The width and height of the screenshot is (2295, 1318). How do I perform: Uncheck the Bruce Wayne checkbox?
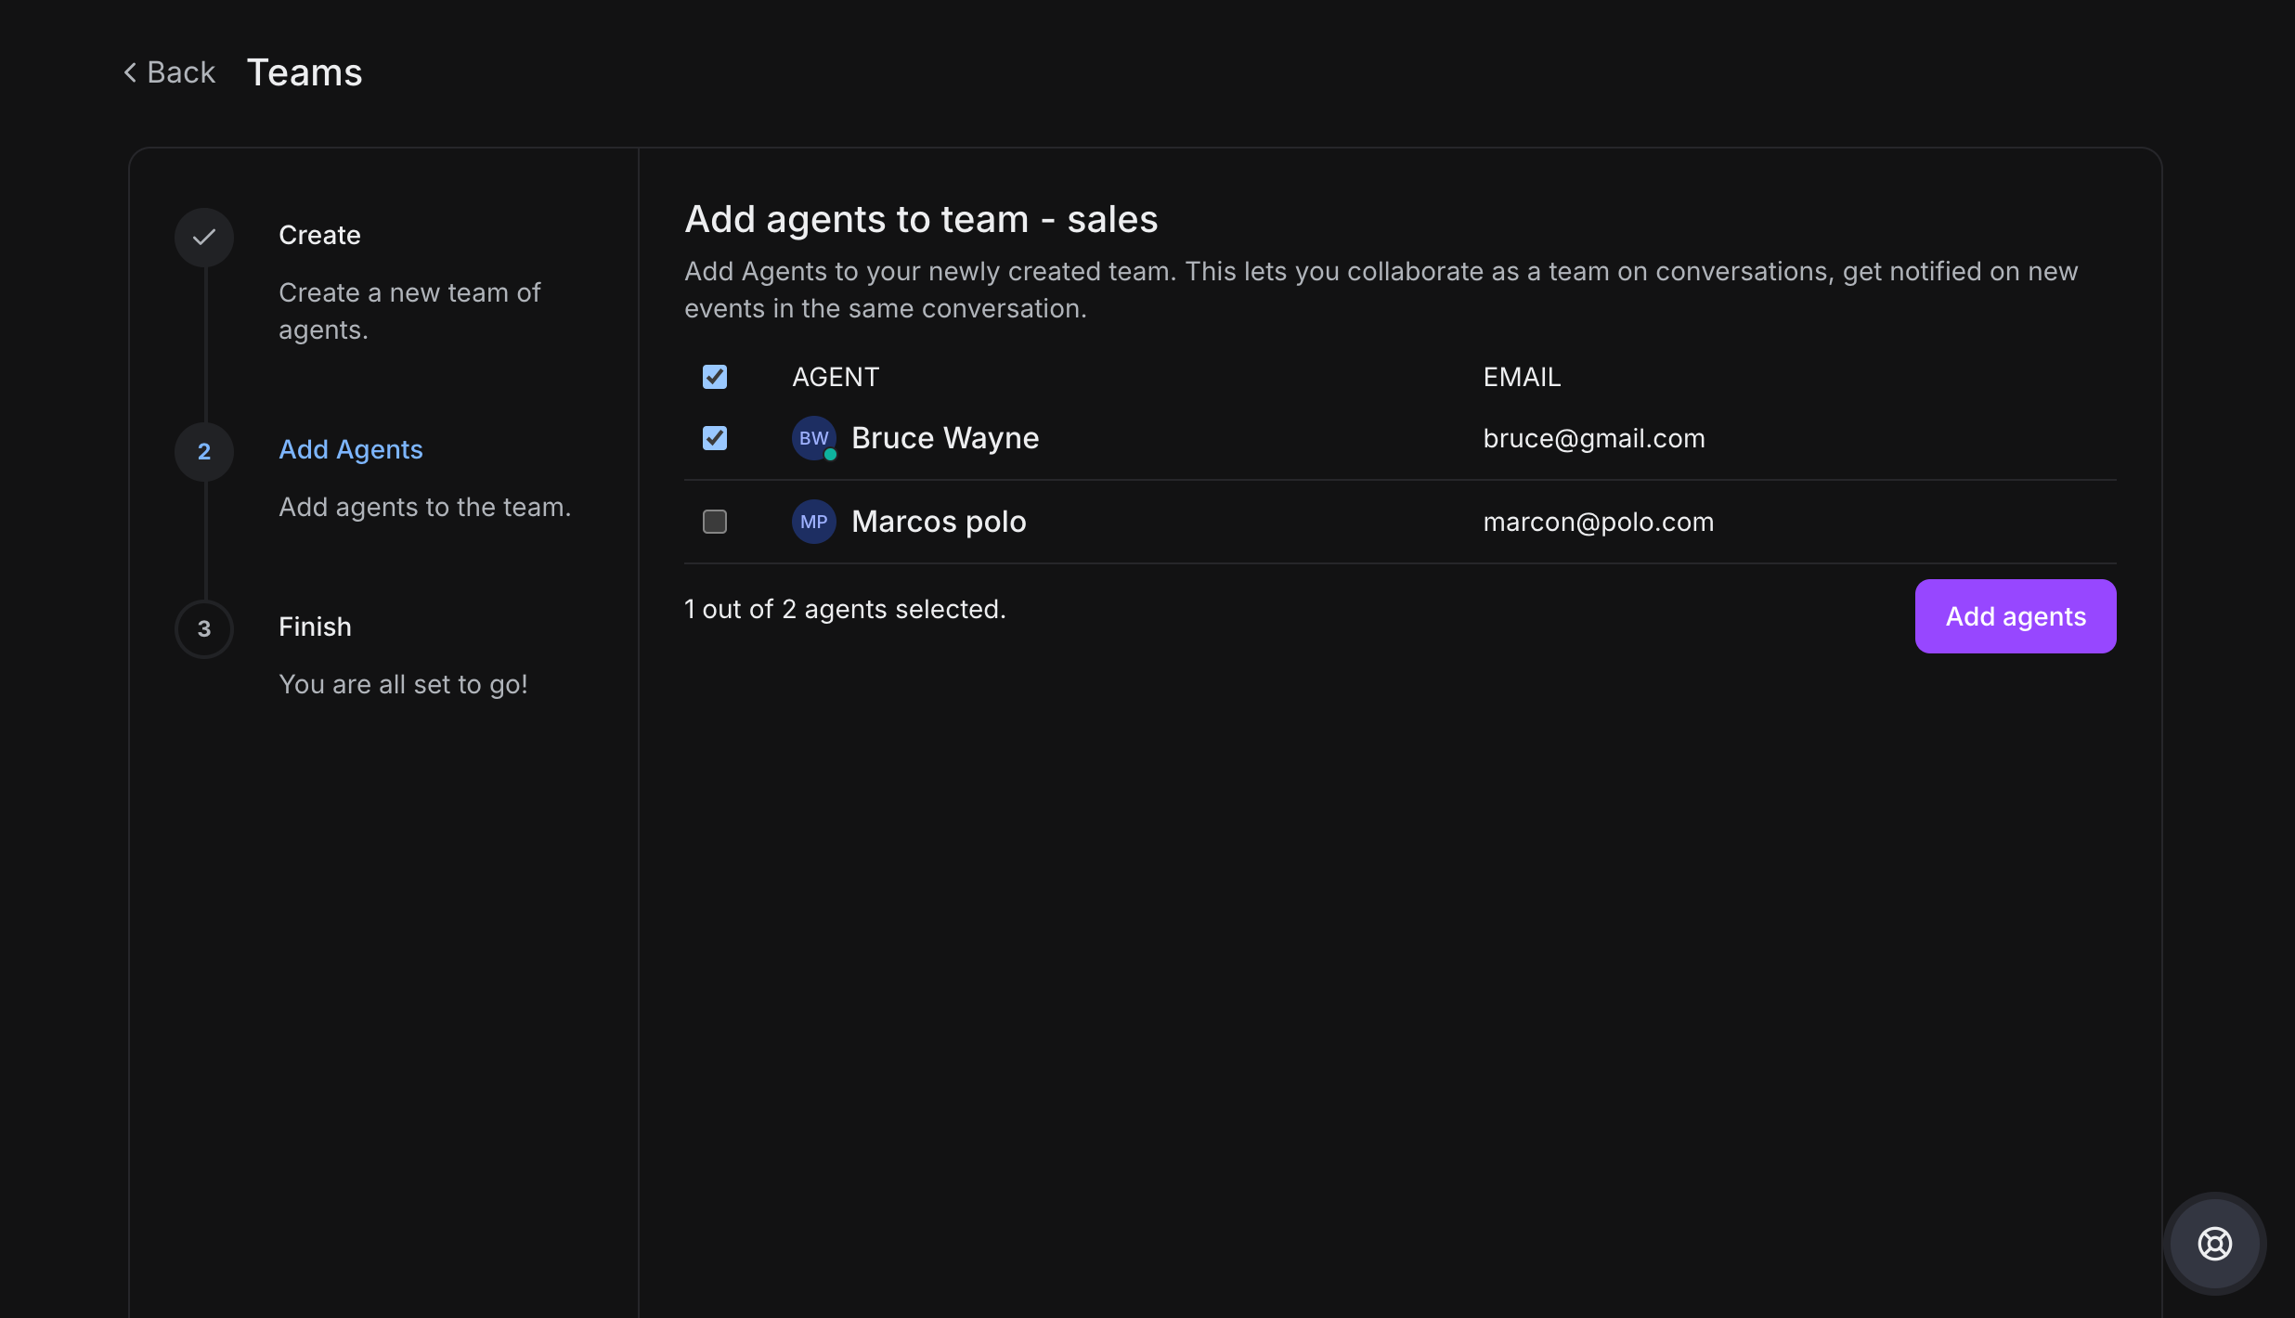click(x=715, y=438)
